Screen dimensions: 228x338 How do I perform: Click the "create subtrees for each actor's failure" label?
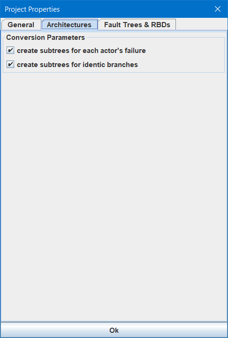coord(81,51)
